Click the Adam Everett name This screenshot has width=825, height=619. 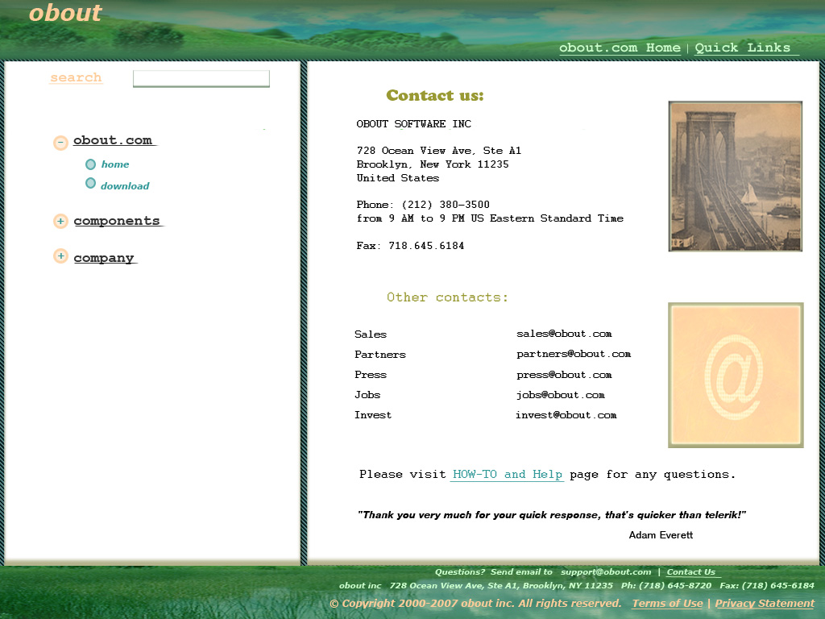[661, 535]
